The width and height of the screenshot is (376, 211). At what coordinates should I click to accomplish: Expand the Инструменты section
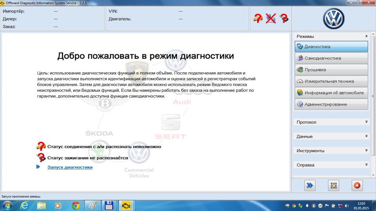pos(366,150)
